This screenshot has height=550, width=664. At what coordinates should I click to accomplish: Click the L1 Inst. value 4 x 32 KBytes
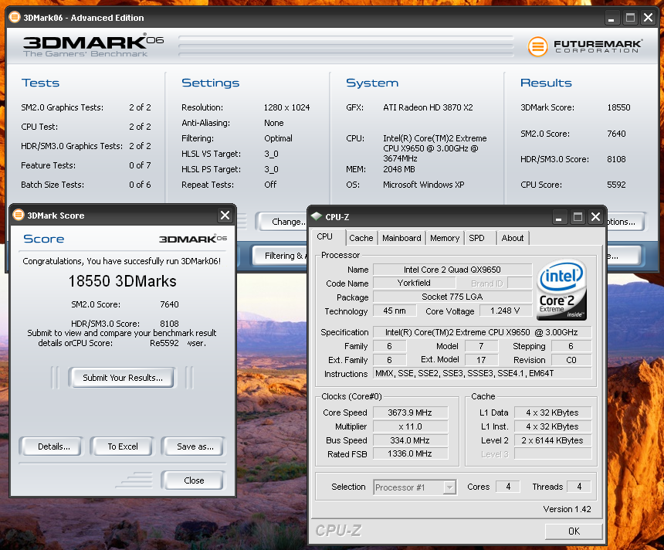click(x=553, y=426)
